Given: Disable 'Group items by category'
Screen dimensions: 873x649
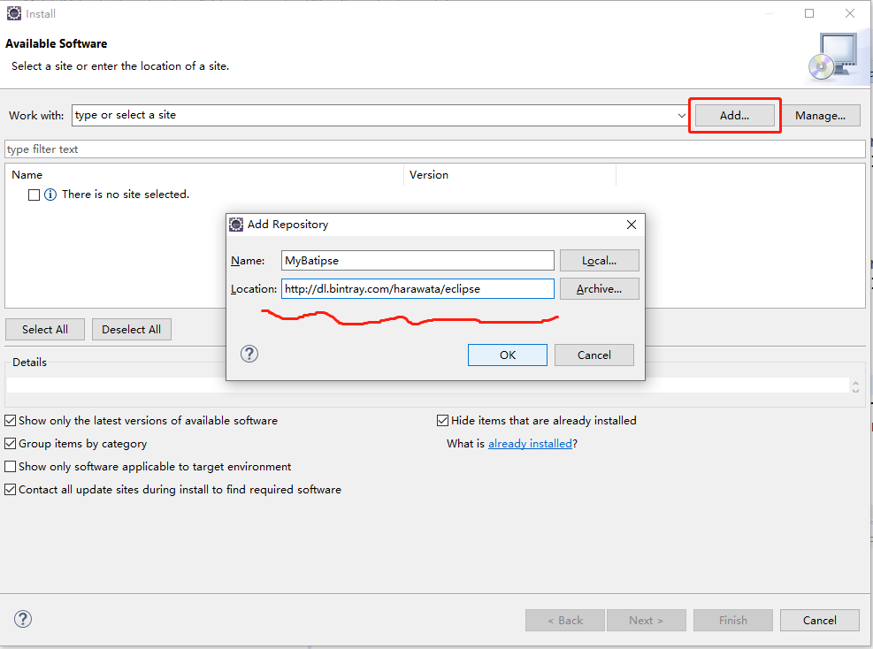Looking at the screenshot, I should pos(10,443).
